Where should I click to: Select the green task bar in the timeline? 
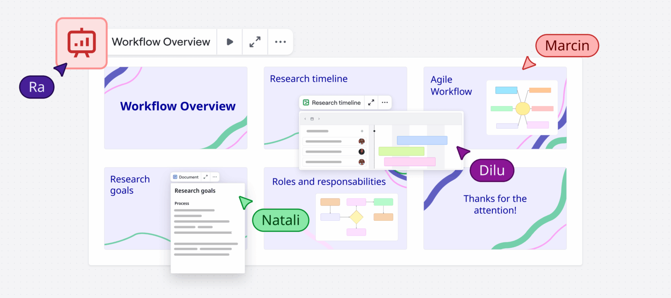[401, 151]
